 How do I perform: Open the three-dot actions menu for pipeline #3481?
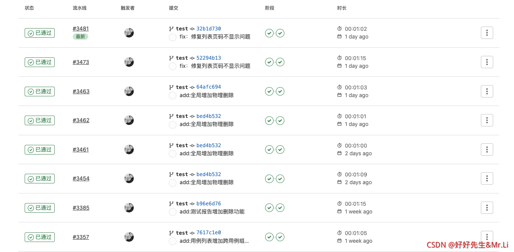[487, 33]
